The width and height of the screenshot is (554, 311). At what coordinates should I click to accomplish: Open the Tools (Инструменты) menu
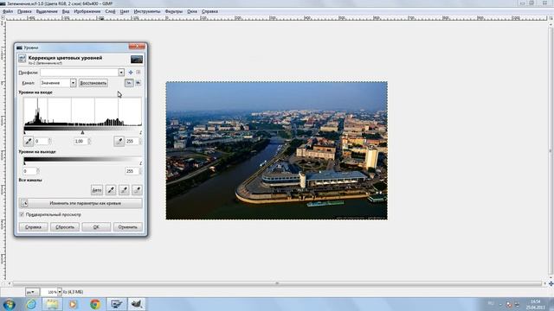[147, 11]
